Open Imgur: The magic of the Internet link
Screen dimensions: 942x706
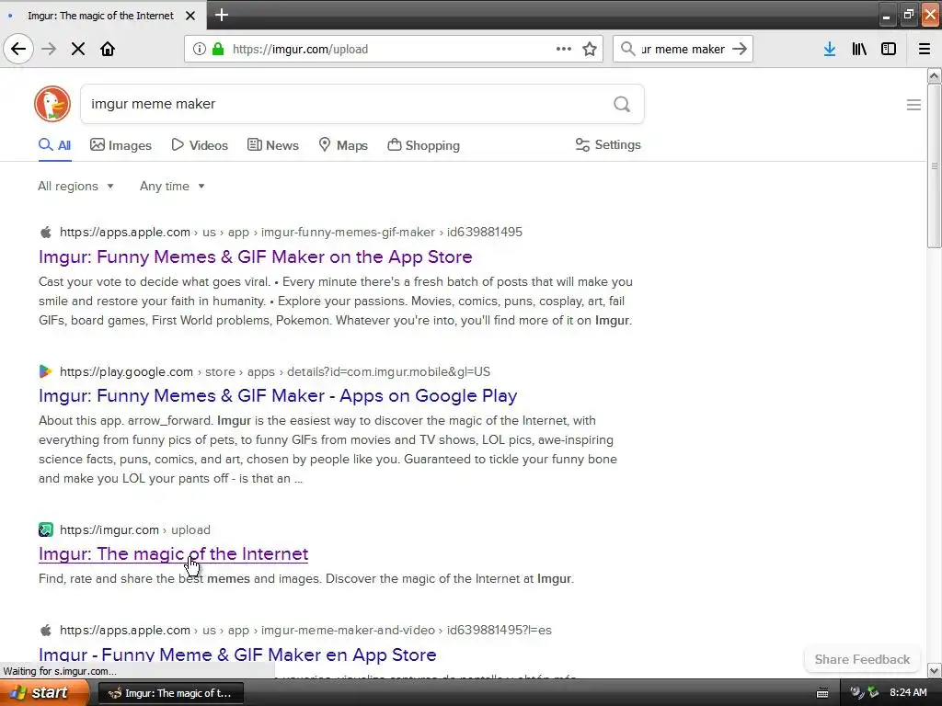click(174, 553)
